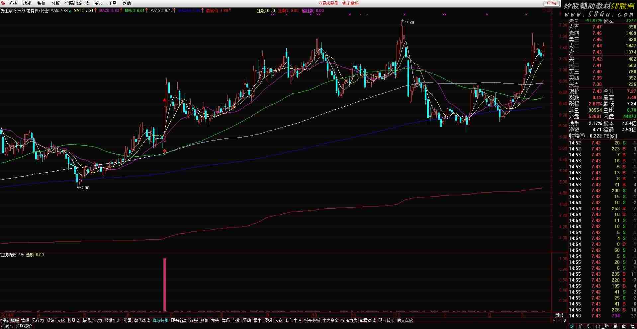
Task: Select the 系统 template tab in bottom bar
Action: coord(50,320)
